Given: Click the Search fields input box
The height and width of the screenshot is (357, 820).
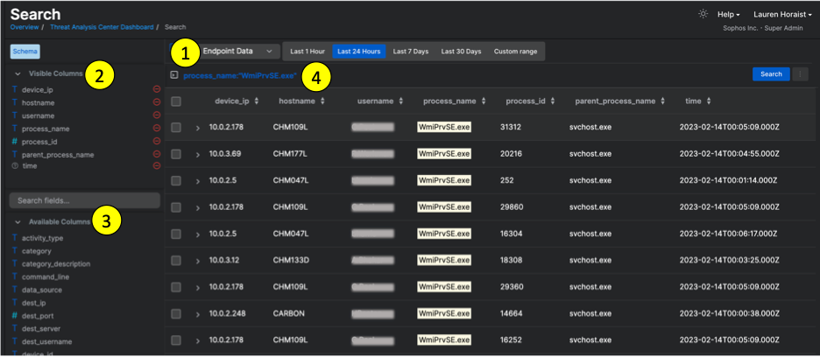Looking at the screenshot, I should 83,201.
